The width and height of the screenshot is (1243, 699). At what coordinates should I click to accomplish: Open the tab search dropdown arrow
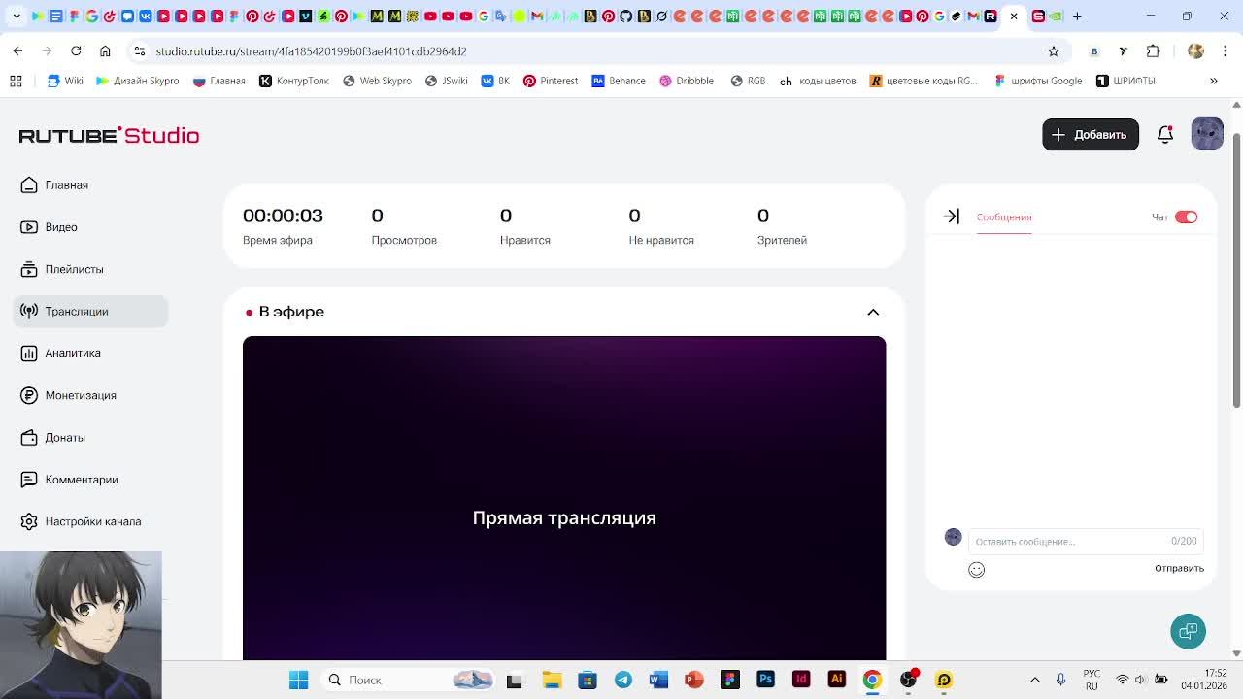pyautogui.click(x=17, y=16)
